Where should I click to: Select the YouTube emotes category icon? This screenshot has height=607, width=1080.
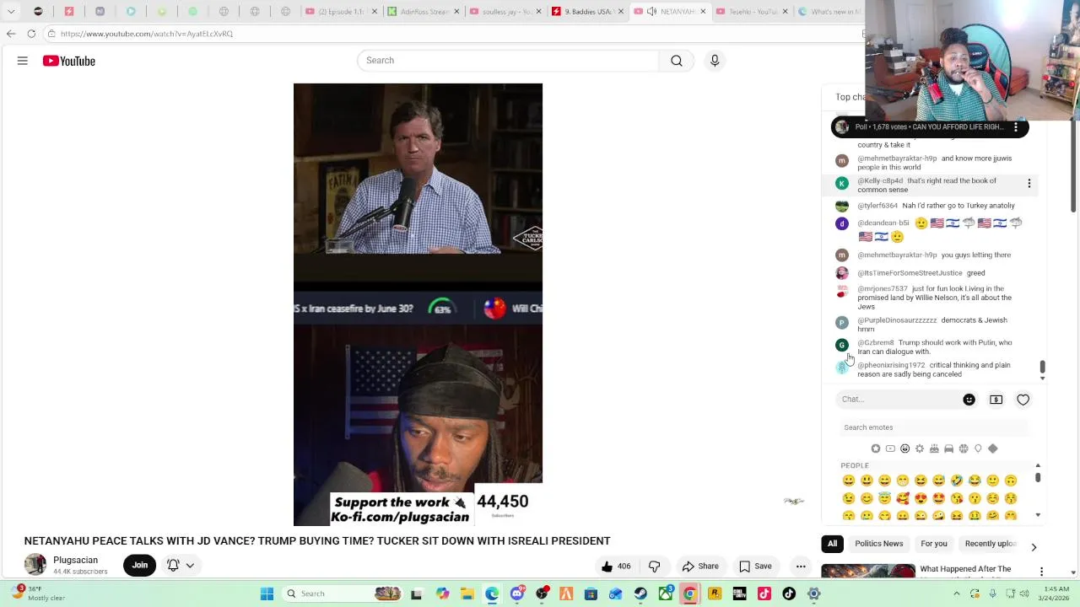point(890,449)
